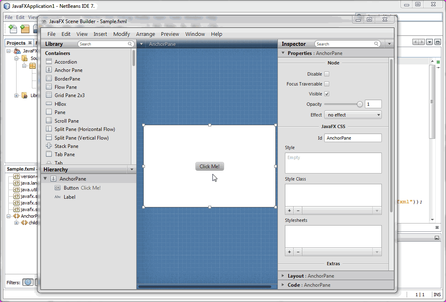This screenshot has width=446, height=302.
Task: Select the Accordion container icon
Action: coord(66,62)
